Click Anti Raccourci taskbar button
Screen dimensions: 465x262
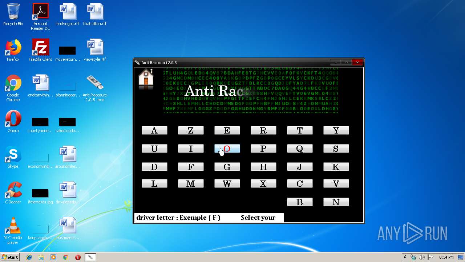(x=90, y=257)
